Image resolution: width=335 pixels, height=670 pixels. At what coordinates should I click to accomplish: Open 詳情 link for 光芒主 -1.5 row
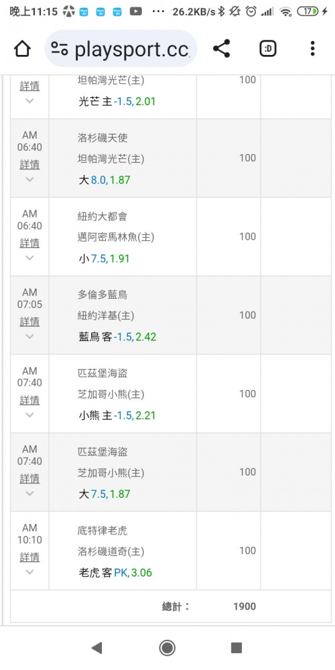coord(30,86)
